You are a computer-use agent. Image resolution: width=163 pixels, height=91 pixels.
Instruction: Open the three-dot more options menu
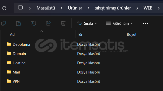coord(146,23)
